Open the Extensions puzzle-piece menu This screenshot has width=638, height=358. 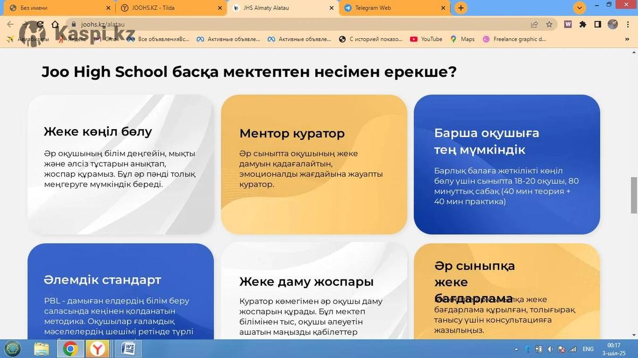[583, 24]
